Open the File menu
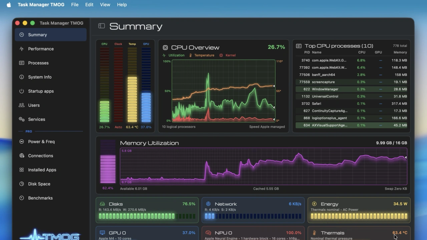 pos(75,5)
